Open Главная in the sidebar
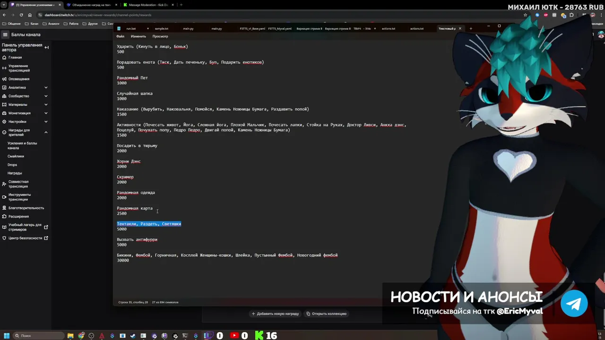Image resolution: width=605 pixels, height=340 pixels. coord(15,57)
